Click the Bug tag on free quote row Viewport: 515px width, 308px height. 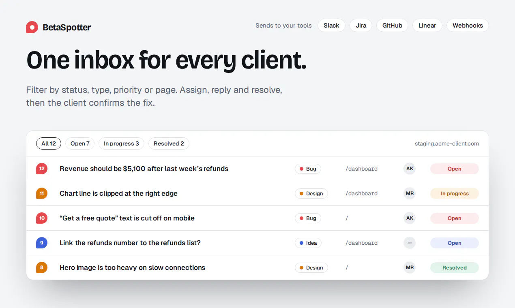(x=308, y=218)
